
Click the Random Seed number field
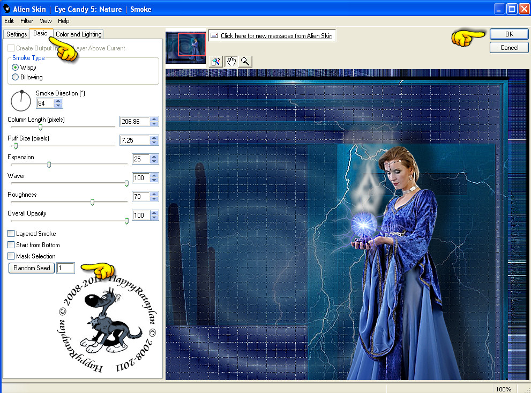coord(65,268)
